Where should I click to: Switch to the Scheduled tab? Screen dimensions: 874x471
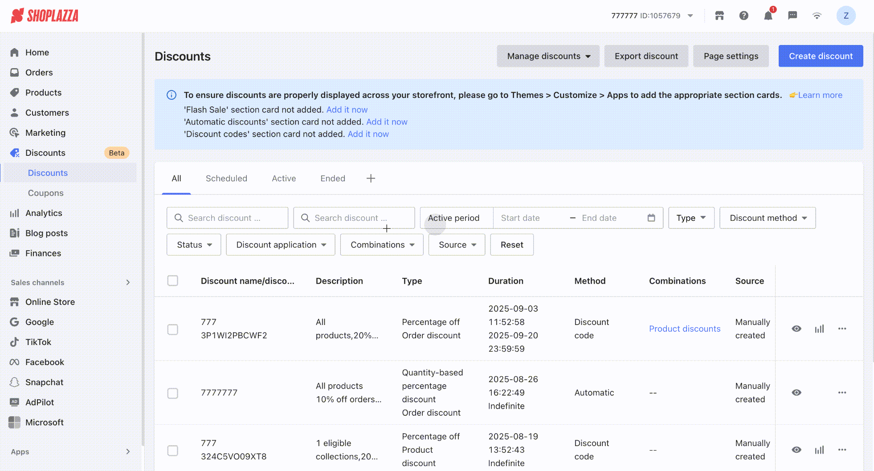point(226,179)
